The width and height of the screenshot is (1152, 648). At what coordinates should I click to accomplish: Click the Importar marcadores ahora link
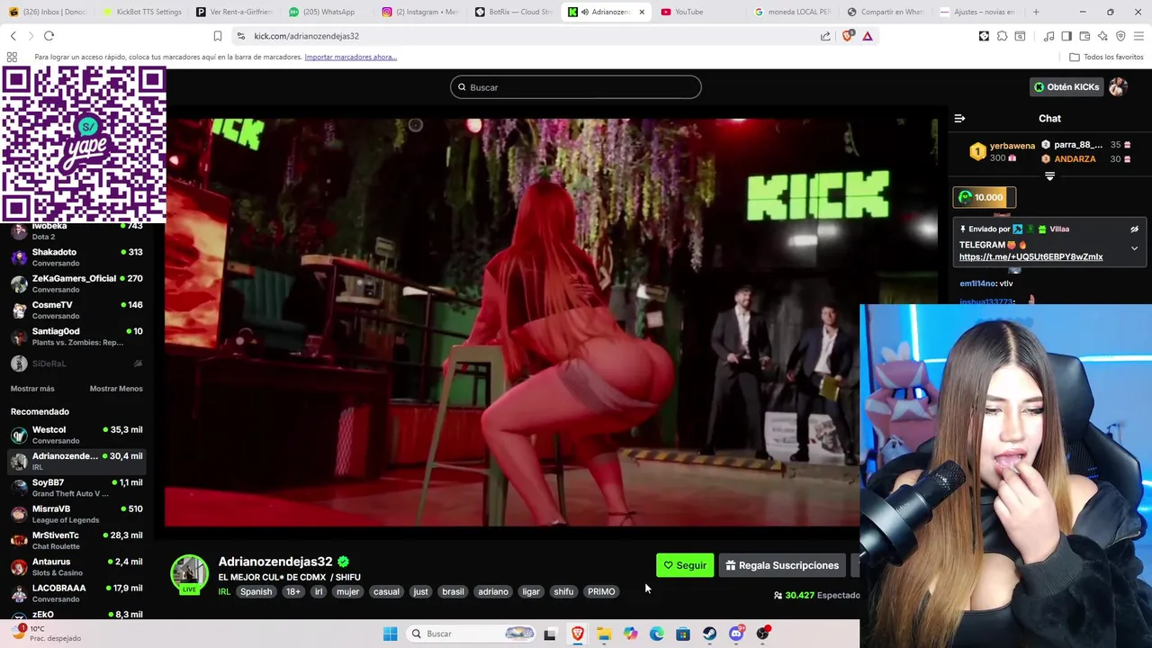pyautogui.click(x=350, y=57)
